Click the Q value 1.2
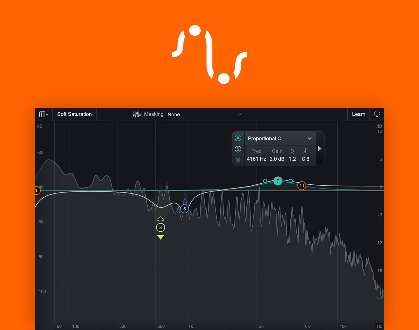 292,159
